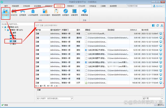This screenshot has height=108, width=166.
Task: Click monitor icon in 10:32:44 row
Action: pyautogui.click(x=161, y=50)
